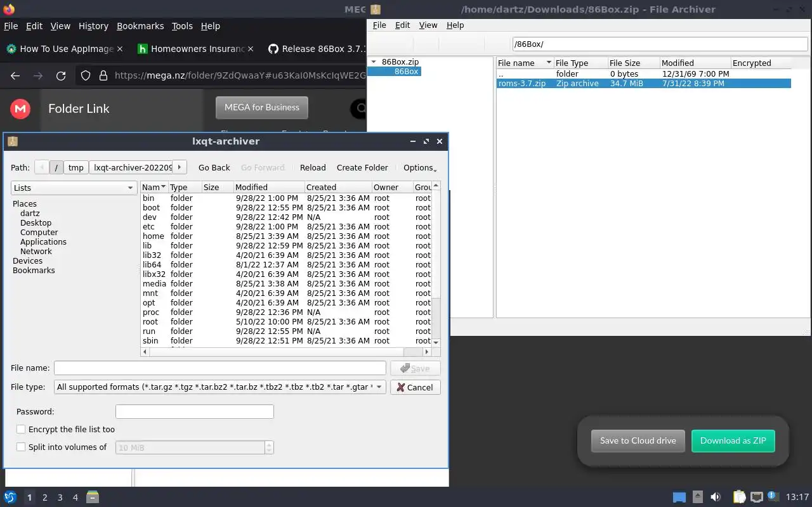This screenshot has height=507, width=812.
Task: Open the File type format dropdown
Action: [219, 387]
